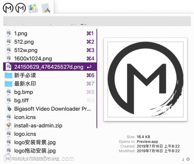Click the file icon beside 1.png
This screenshot has width=194, height=164.
(8, 33)
